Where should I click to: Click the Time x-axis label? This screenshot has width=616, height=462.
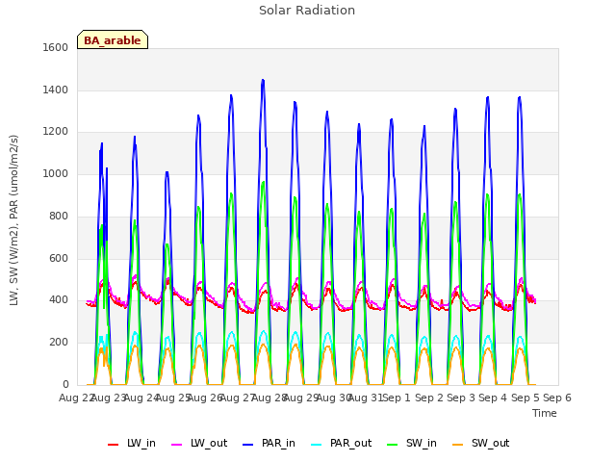click(x=545, y=413)
